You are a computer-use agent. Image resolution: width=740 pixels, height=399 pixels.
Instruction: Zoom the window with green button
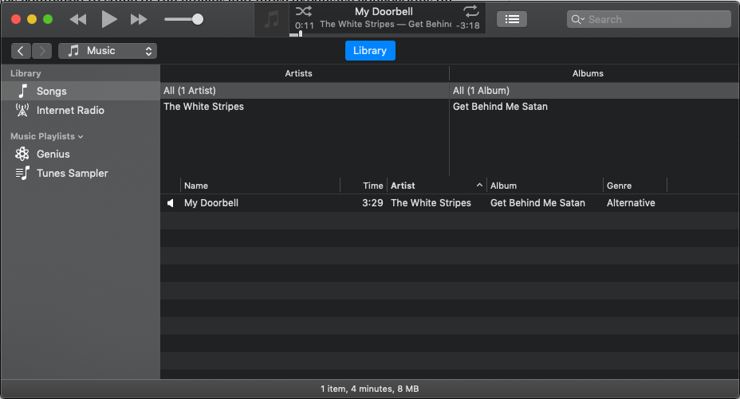coord(48,19)
